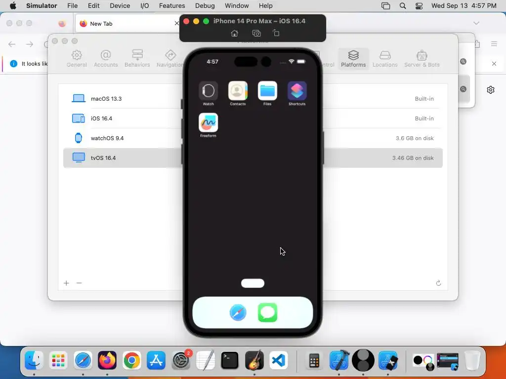The height and width of the screenshot is (379, 506).
Task: Select the watchOS 9.4 platform row
Action: 253,138
